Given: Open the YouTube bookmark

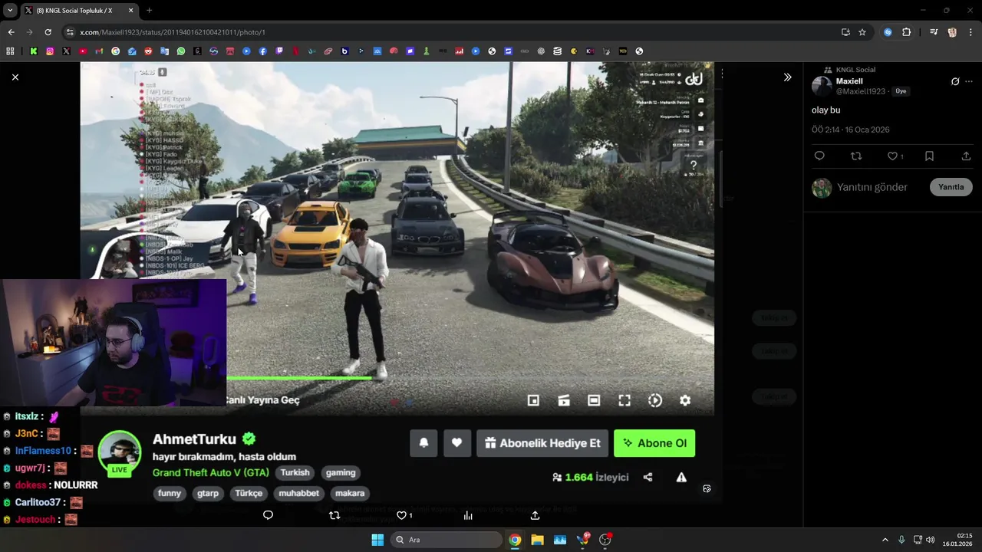Looking at the screenshot, I should coord(83,51).
